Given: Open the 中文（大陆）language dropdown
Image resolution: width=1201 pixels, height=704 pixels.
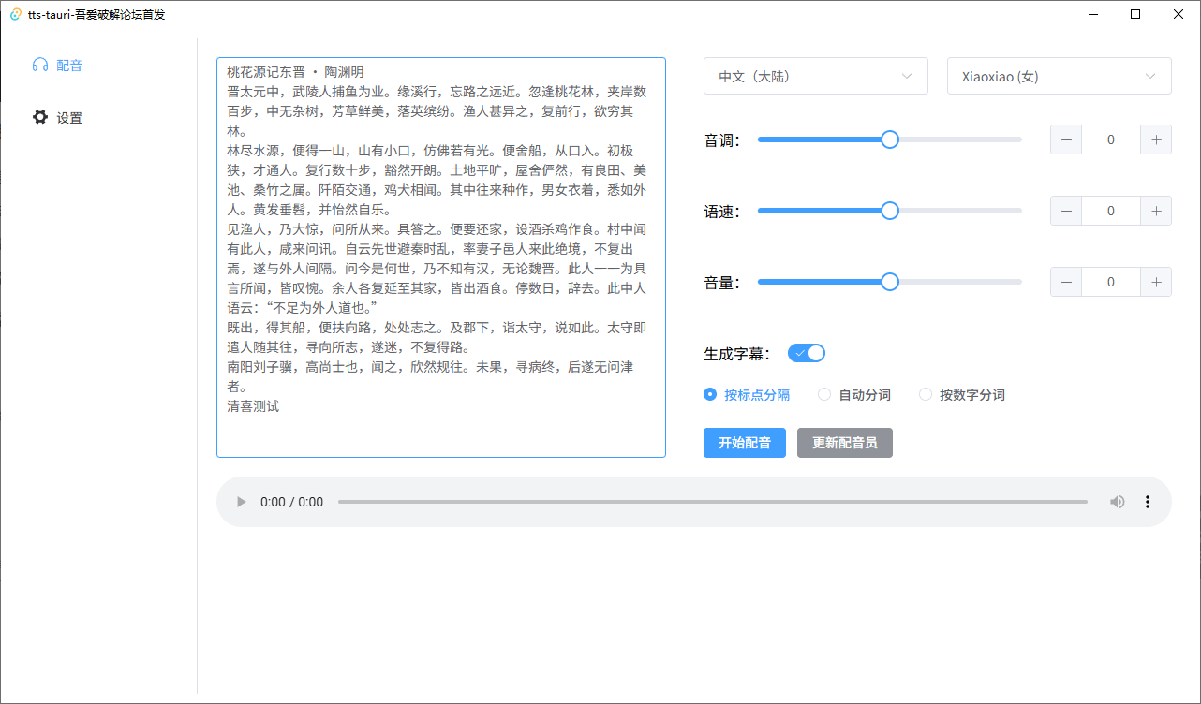Looking at the screenshot, I should (815, 76).
